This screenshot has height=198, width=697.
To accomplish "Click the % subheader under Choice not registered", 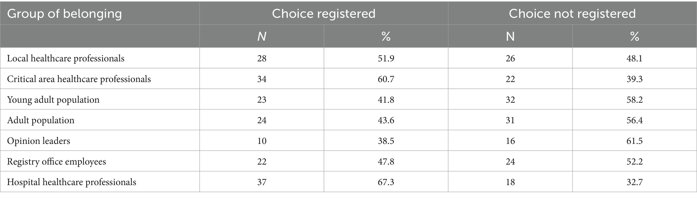I will coord(634,36).
